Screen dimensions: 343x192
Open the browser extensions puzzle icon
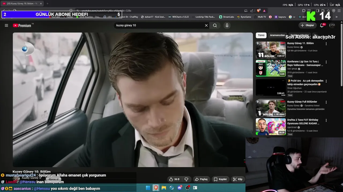[x=304, y=11]
